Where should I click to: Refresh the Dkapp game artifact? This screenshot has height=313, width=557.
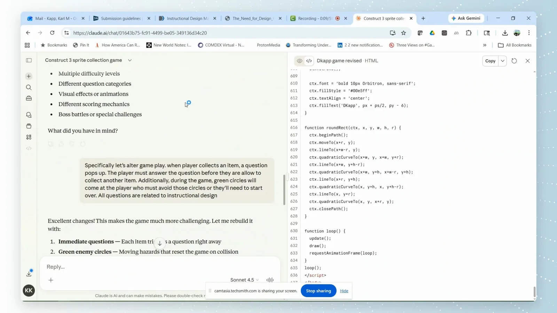(x=514, y=61)
